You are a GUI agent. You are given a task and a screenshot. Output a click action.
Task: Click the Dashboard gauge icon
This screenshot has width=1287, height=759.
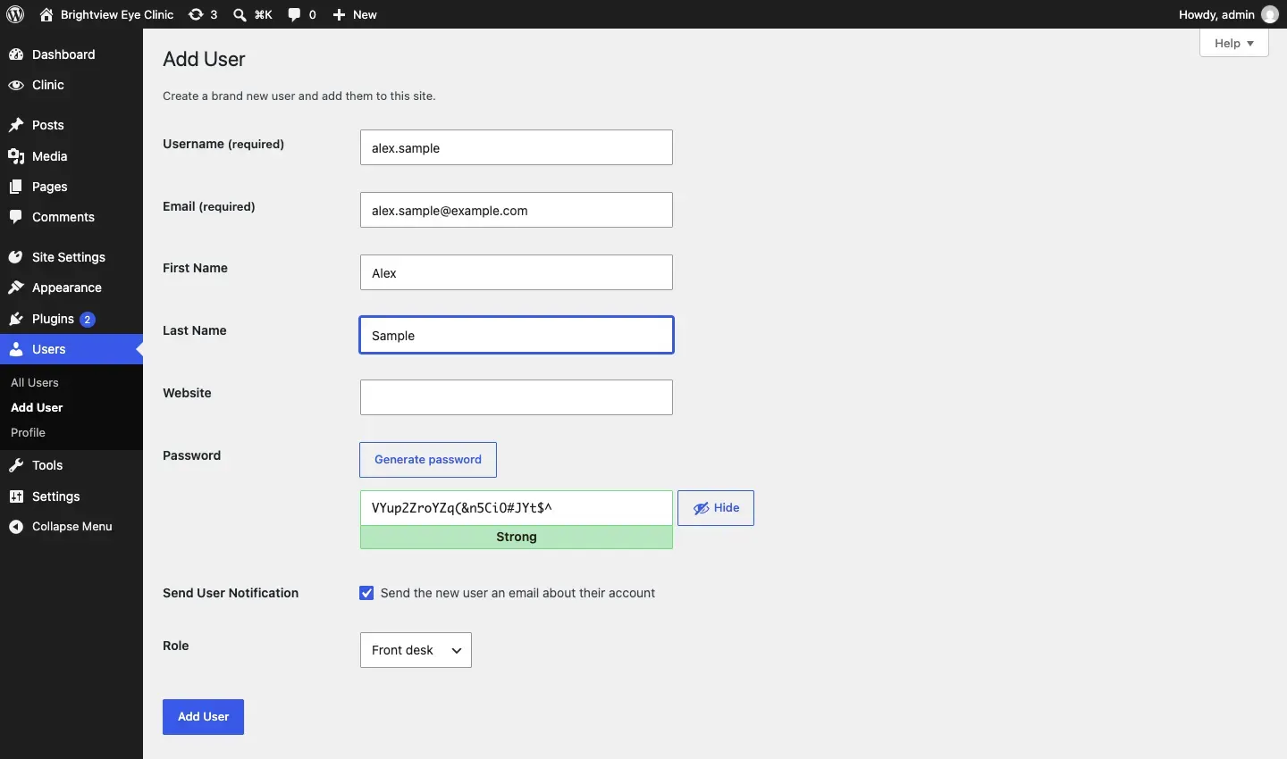(x=16, y=54)
